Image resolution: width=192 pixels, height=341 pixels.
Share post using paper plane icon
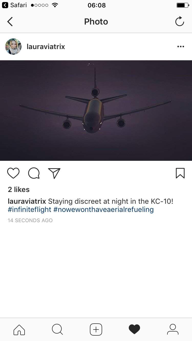click(54, 173)
